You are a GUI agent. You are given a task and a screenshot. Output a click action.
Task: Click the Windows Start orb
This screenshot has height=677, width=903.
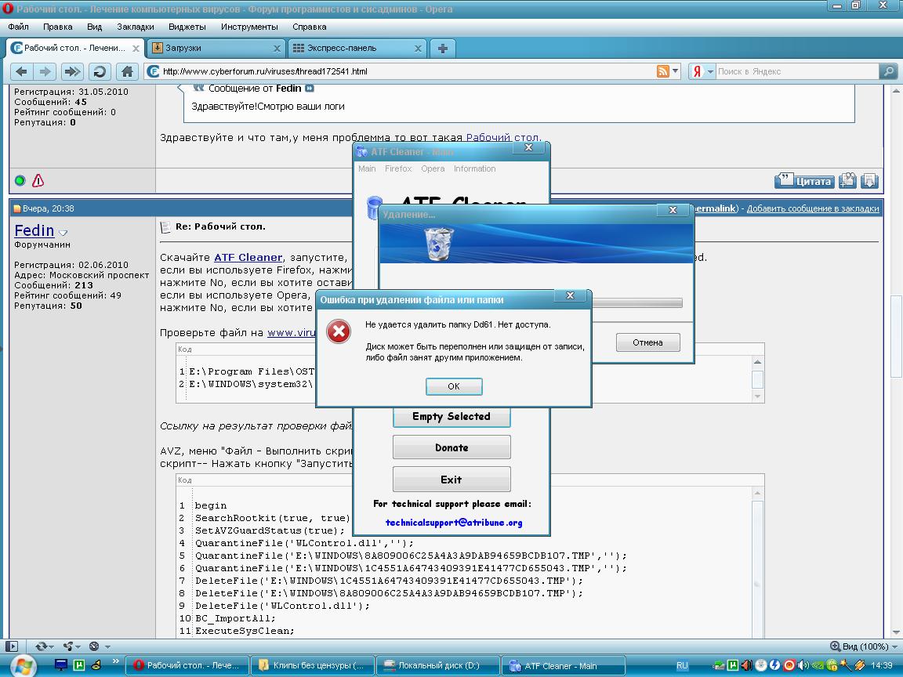[23, 666]
